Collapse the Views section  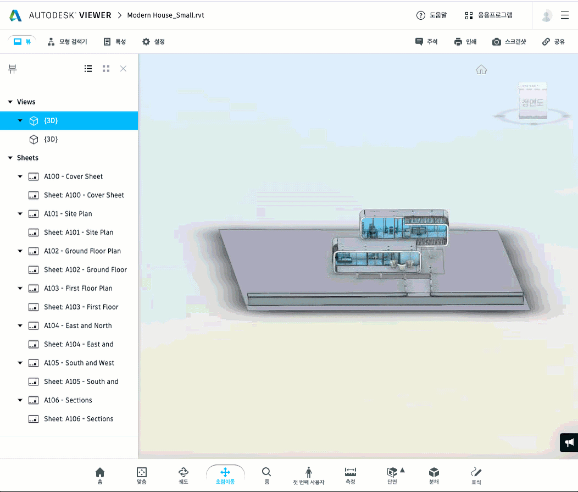pyautogui.click(x=10, y=102)
